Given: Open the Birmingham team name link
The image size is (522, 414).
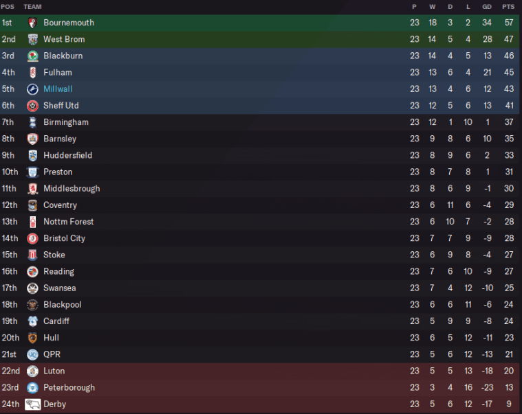Looking at the screenshot, I should (66, 122).
